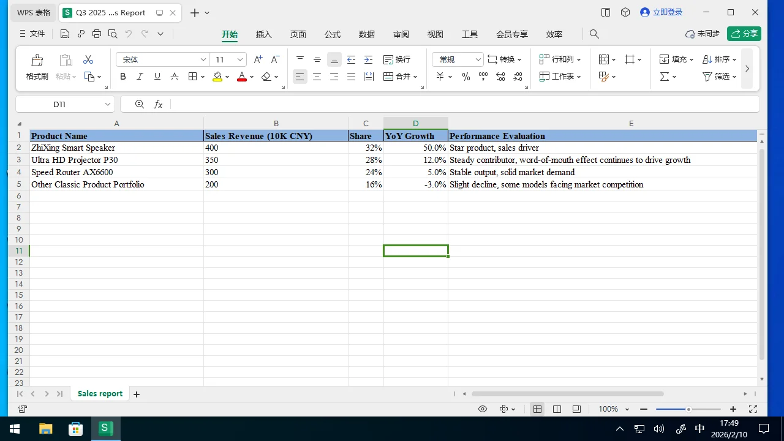
Task: Open the search magnifier in ribbon
Action: 594,34
